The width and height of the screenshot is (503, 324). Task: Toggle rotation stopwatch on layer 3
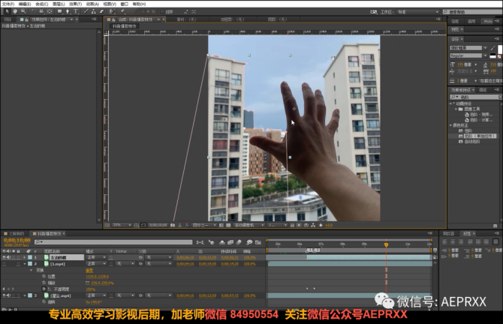click(44, 302)
